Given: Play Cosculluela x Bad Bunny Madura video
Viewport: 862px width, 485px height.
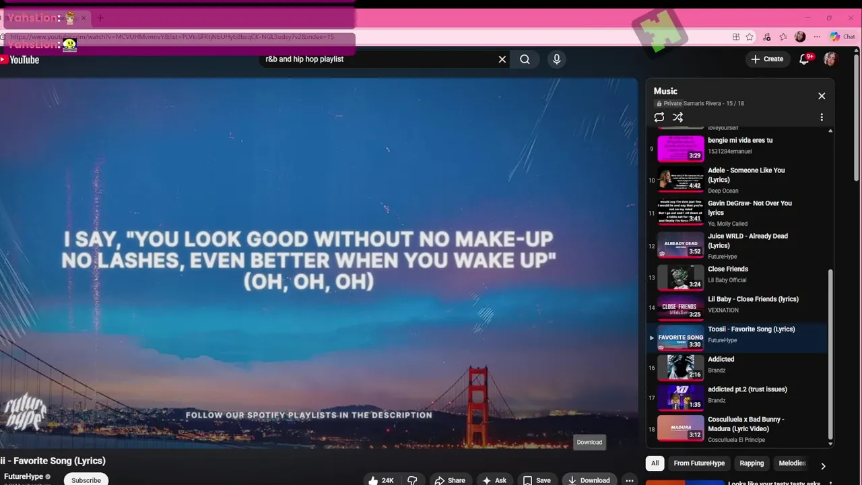Looking at the screenshot, I should [x=737, y=428].
